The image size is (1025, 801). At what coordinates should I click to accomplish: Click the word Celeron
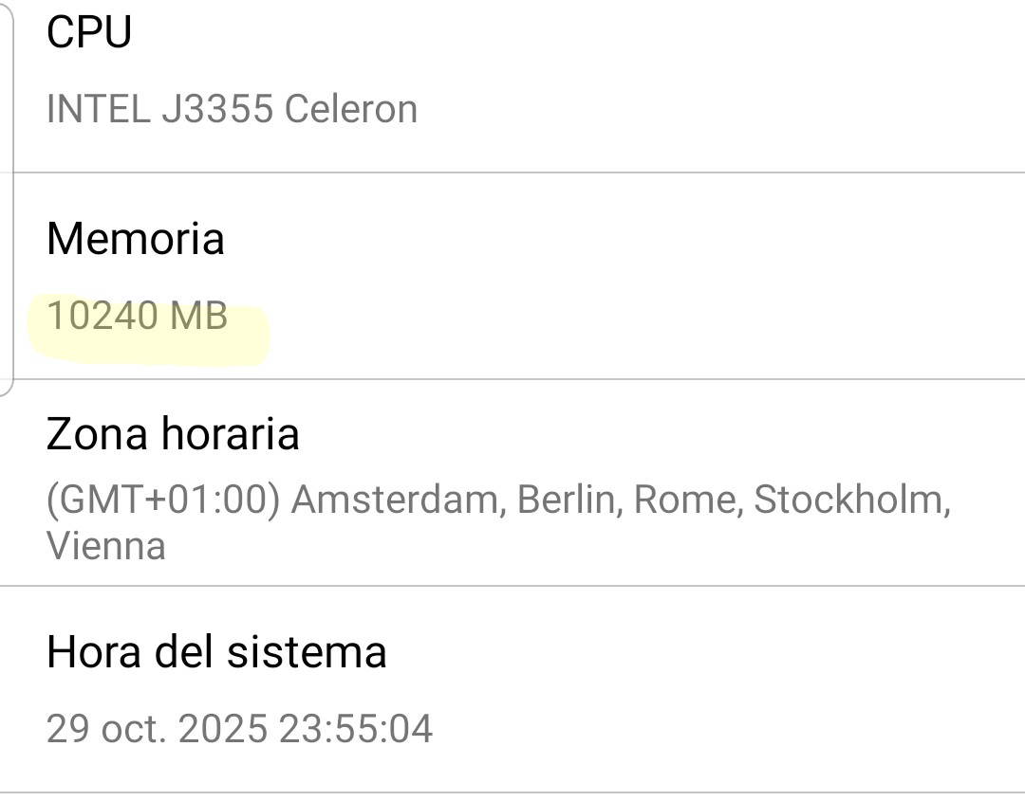coord(351,109)
